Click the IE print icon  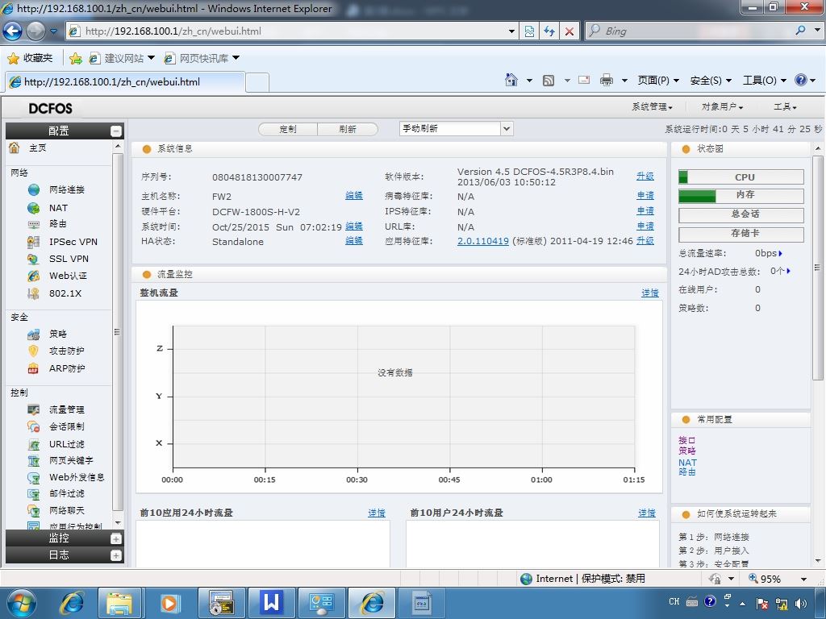607,80
